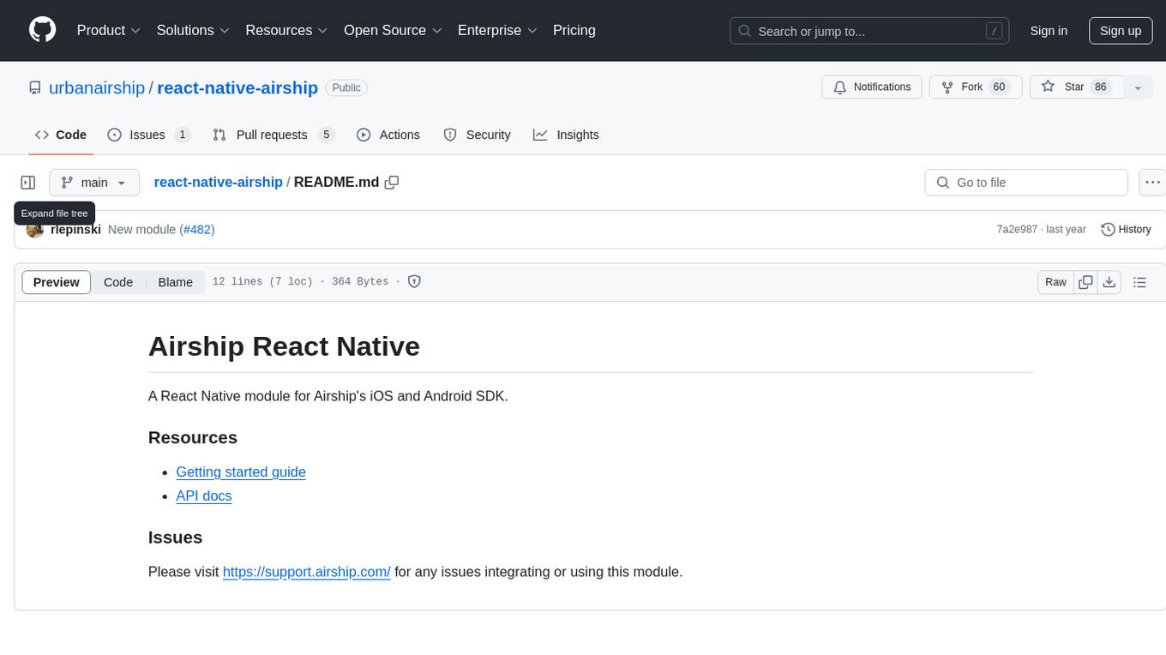The height and width of the screenshot is (655, 1166).
Task: Open the star lists dropdown arrow
Action: coord(1138,87)
